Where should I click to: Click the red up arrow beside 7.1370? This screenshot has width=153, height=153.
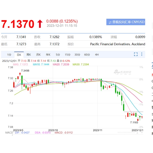click(40, 24)
